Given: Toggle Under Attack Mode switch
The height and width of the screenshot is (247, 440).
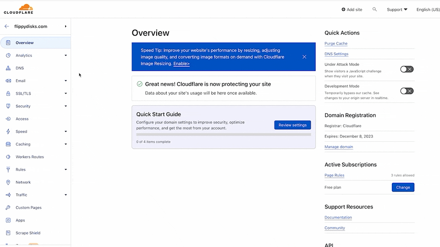Looking at the screenshot, I should (x=407, y=69).
